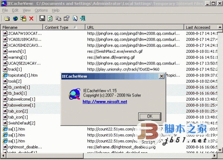Open the File menu

pyautogui.click(x=5, y=10)
